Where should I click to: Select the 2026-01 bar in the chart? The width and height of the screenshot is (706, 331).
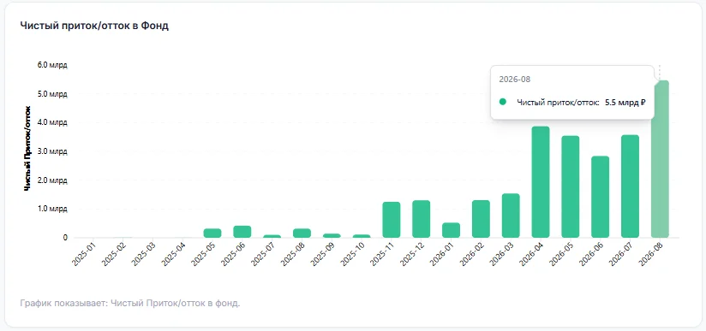[x=451, y=230]
